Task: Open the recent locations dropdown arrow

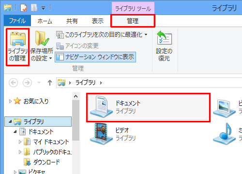Action: tap(39, 83)
